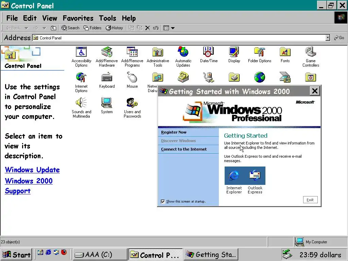The image size is (348, 261).
Task: Open the Favorites menu
Action: (x=78, y=18)
